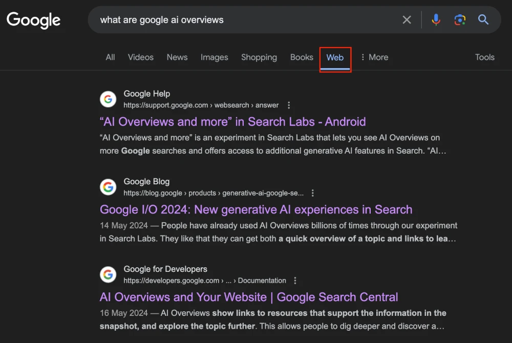Select the News tab
Screen dimensions: 512x343
[x=177, y=57]
